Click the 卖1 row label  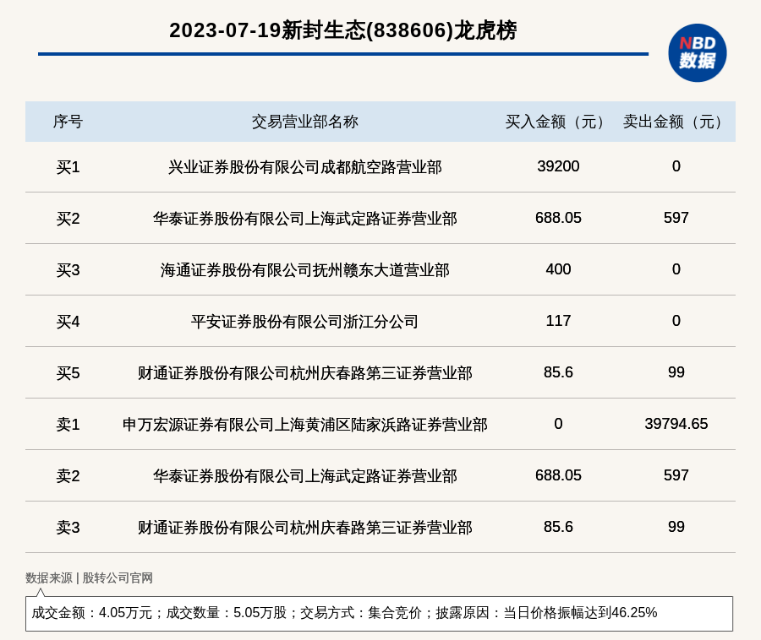coord(68,425)
